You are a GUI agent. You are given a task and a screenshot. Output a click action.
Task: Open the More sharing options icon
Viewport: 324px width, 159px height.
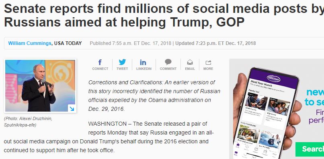(208, 65)
